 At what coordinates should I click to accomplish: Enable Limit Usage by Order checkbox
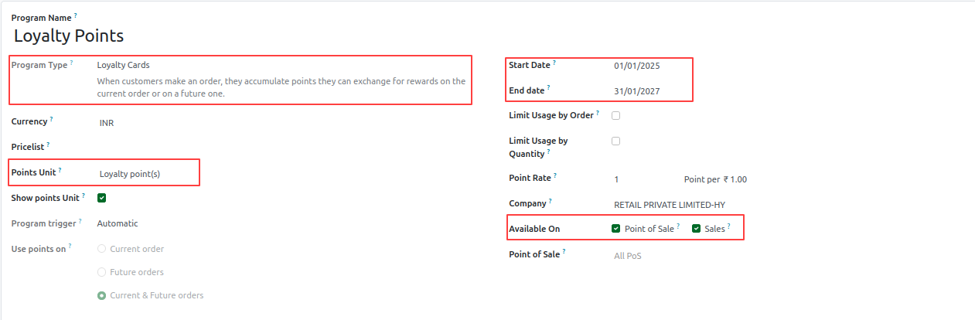(616, 116)
